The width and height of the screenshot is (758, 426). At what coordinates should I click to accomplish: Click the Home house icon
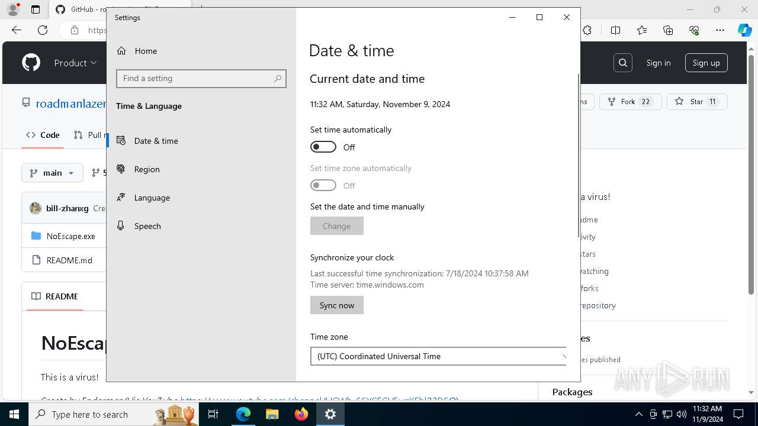point(121,51)
